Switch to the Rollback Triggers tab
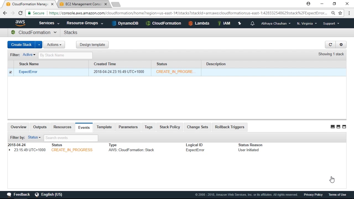The width and height of the screenshot is (354, 199). 230,127
